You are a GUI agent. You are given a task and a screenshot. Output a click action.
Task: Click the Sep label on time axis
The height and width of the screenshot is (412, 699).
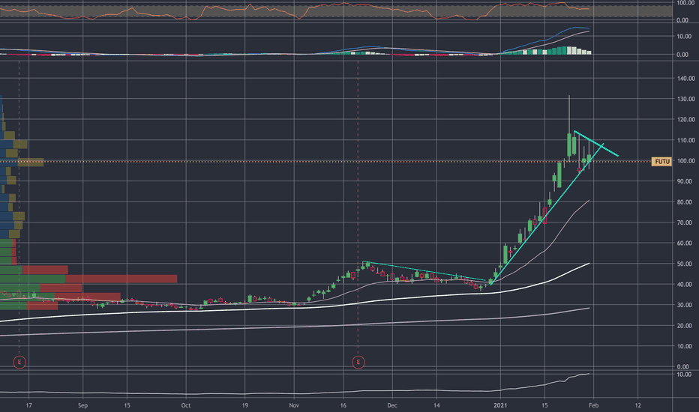tap(82, 405)
